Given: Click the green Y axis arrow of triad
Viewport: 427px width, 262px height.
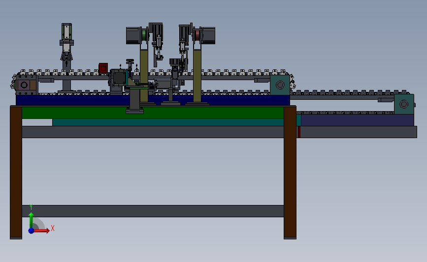Looking at the screenshot, I should (31, 220).
